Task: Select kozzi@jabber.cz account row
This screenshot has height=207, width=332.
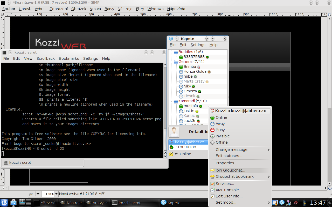Action: tap(189, 142)
